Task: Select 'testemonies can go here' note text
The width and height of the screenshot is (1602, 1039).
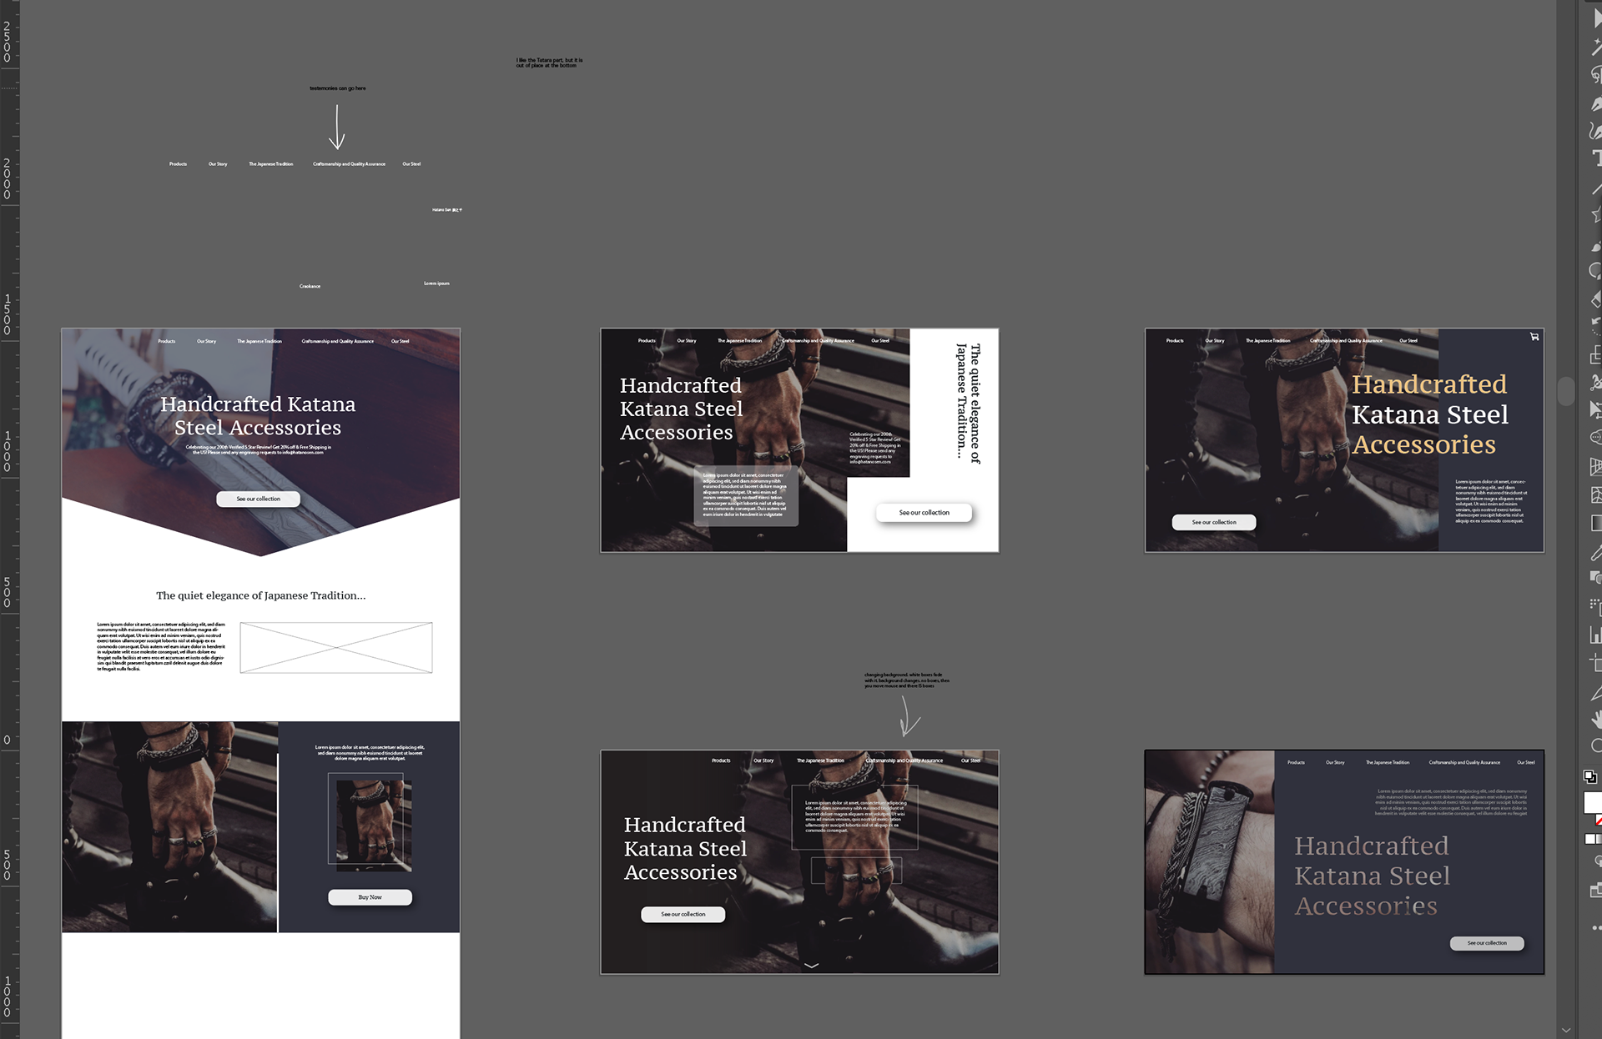Action: [x=337, y=88]
